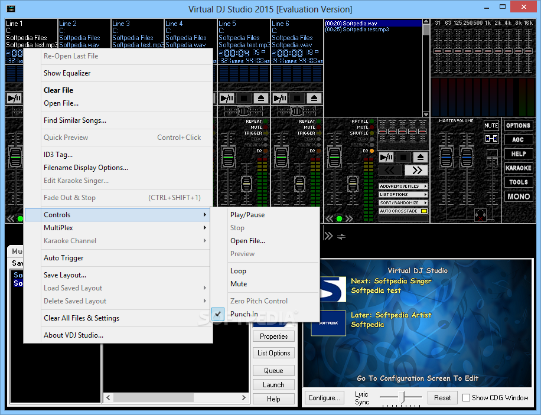The image size is (541, 415).
Task: Click playlist scrollbar up arrow
Action: [426, 22]
